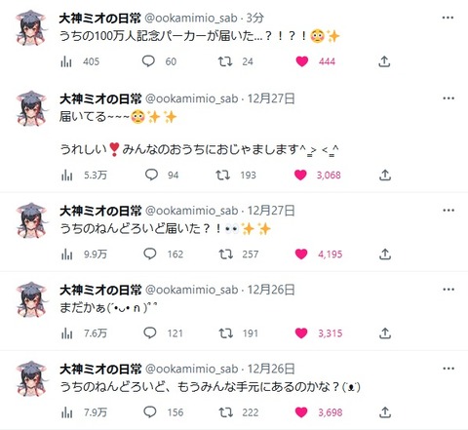This screenshot has height=430, width=468.
Task: Open the @ookamimio_sab handle on the first tweet
Action: click(x=191, y=19)
